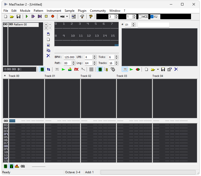Play the pattern with the purple play button
Screen dimensions: 201x176
click(x=33, y=16)
